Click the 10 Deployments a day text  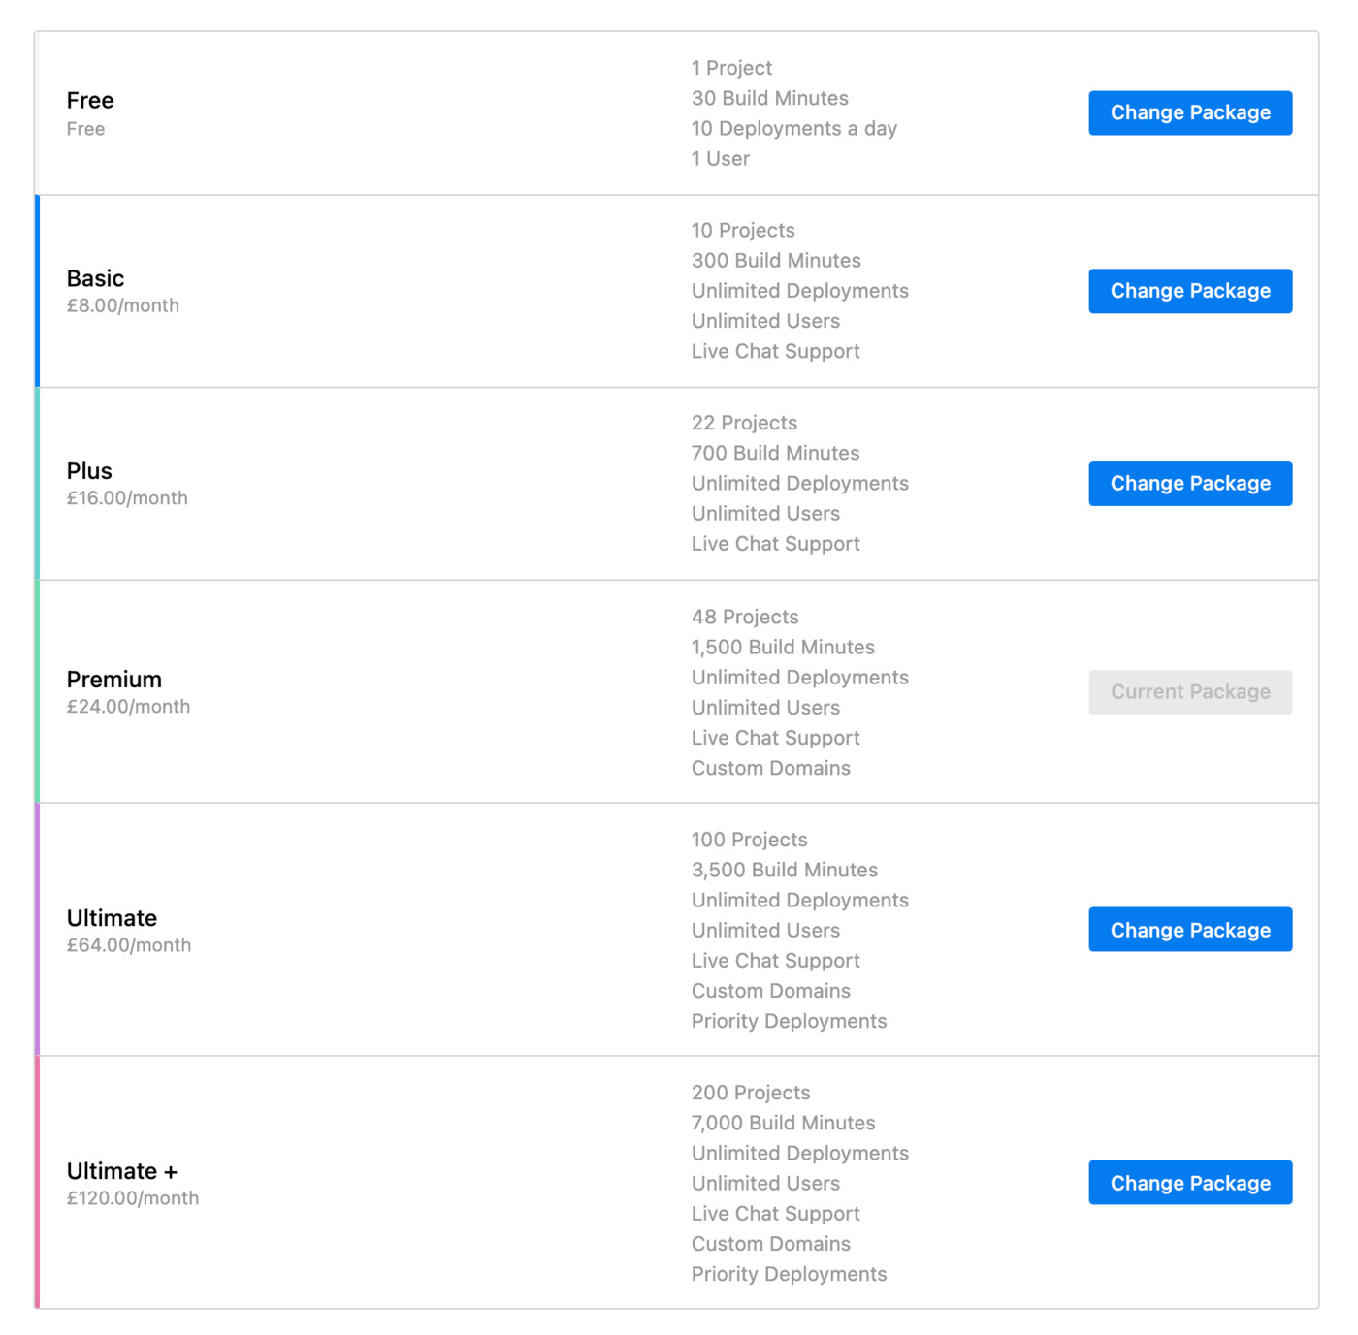pyautogui.click(x=793, y=129)
